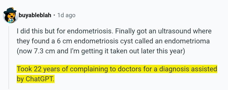Open buyableblah's avatar profile picture

pos(10,15)
